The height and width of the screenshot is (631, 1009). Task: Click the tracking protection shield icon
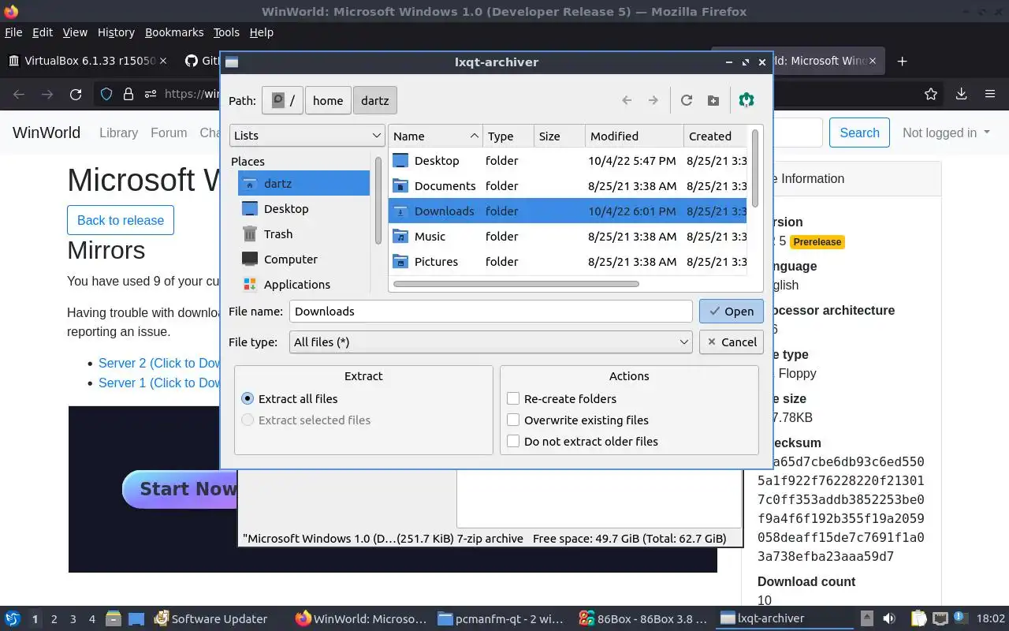[106, 94]
